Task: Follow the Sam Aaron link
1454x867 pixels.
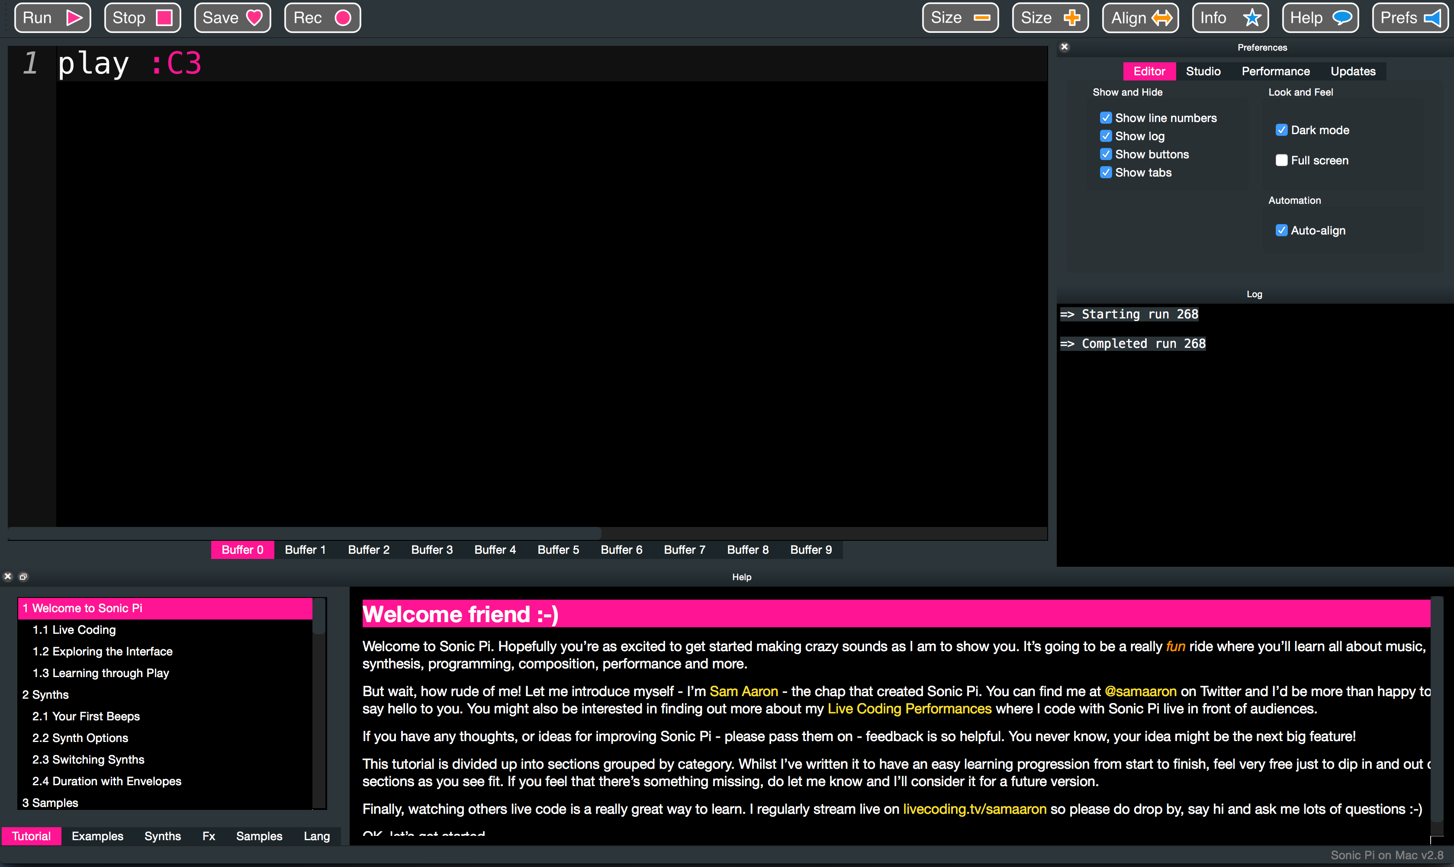Action: (x=743, y=692)
